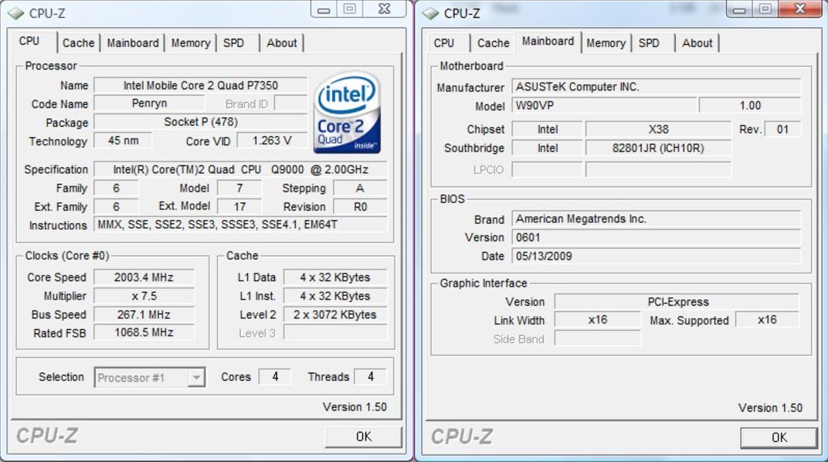Image resolution: width=828 pixels, height=462 pixels.
Task: Switch to CPU tab in right window
Action: click(x=444, y=43)
